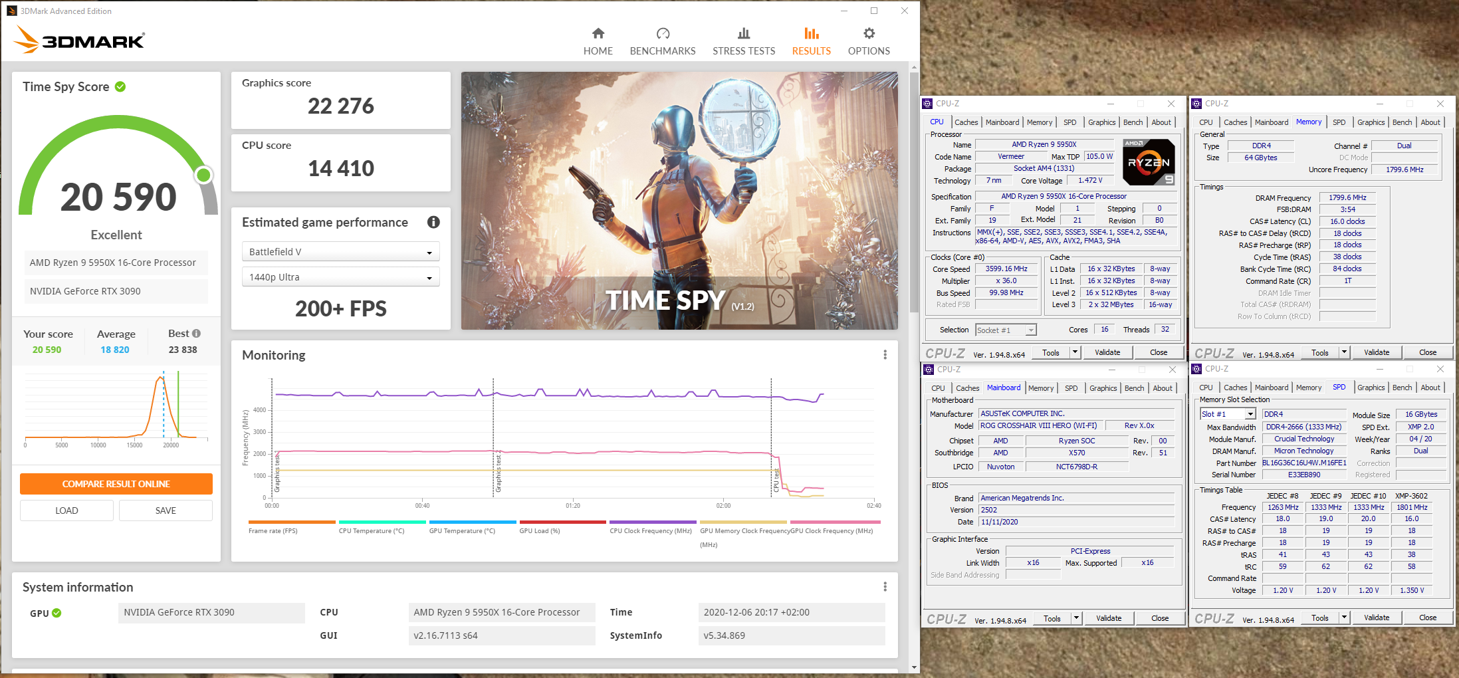Click the Time Spy preview image
The height and width of the screenshot is (678, 1459).
pyautogui.click(x=679, y=201)
